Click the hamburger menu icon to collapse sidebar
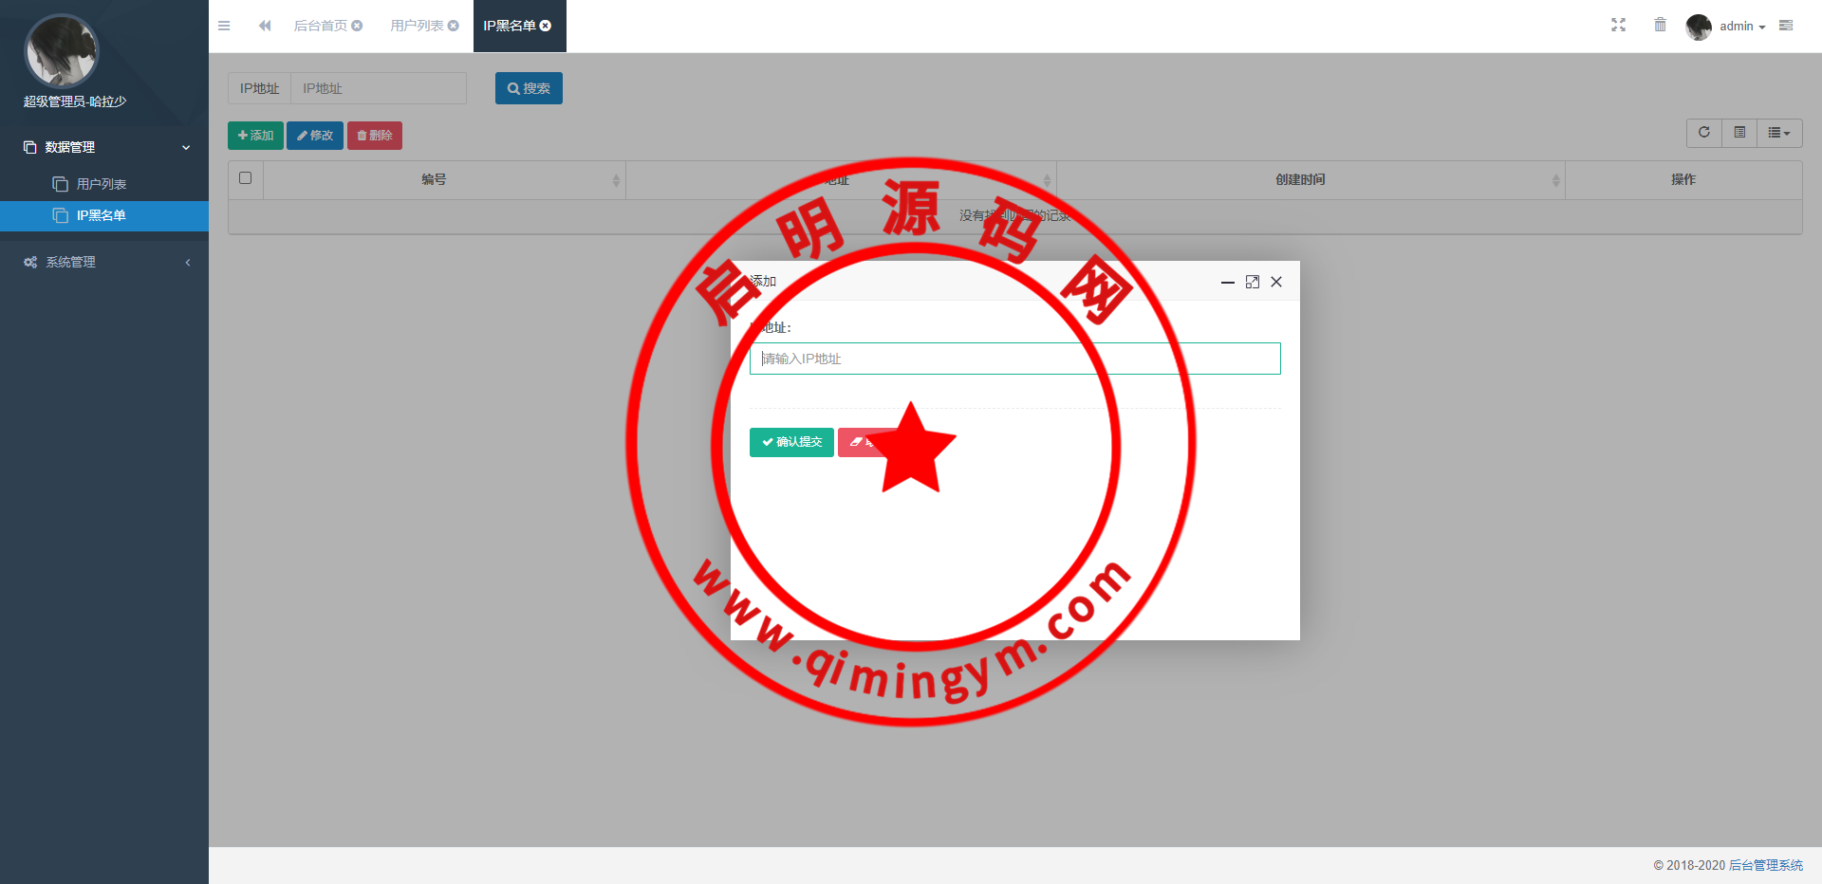Screen dimensions: 1822x884 tap(224, 26)
